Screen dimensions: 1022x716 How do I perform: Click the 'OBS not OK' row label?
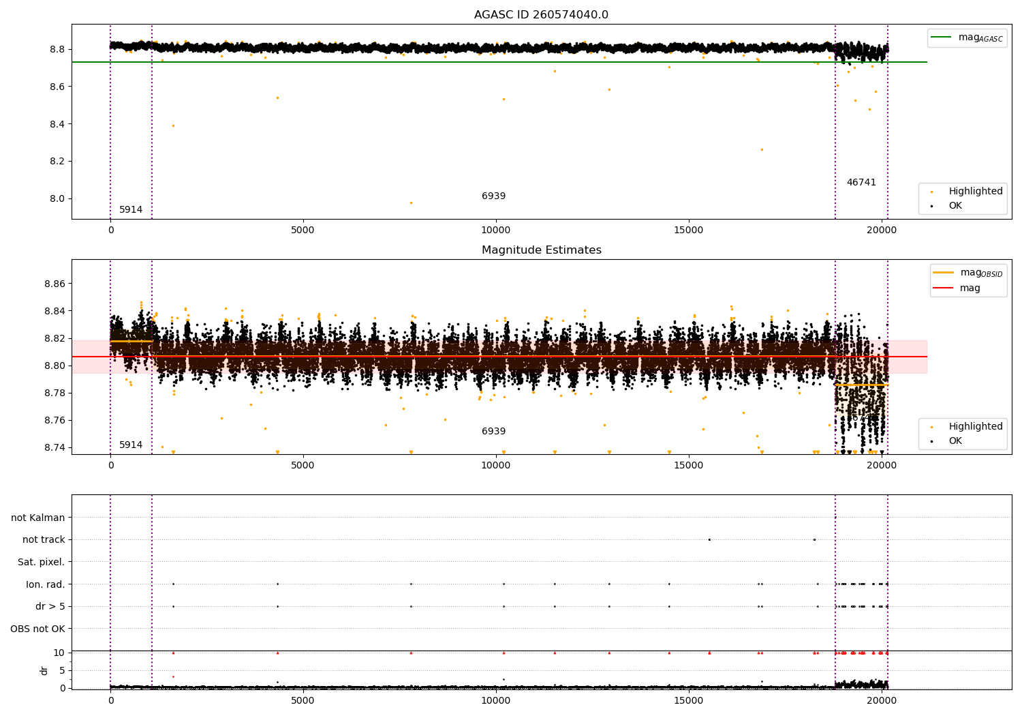(37, 629)
